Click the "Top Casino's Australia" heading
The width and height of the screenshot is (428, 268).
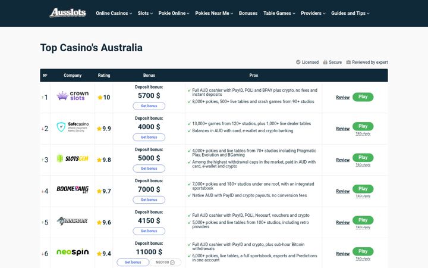(x=92, y=48)
